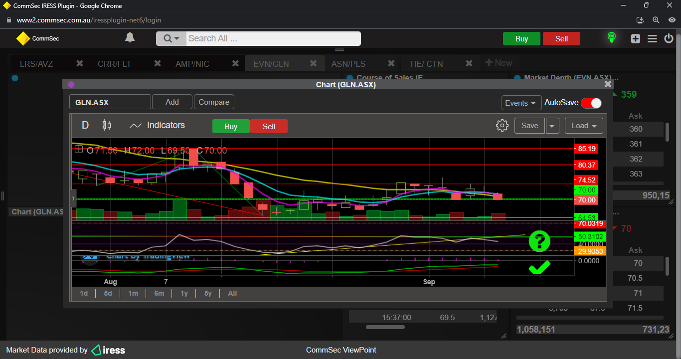Screen dimensions: 681x359
Task: Click the Compare button
Action: pyautogui.click(x=214, y=102)
